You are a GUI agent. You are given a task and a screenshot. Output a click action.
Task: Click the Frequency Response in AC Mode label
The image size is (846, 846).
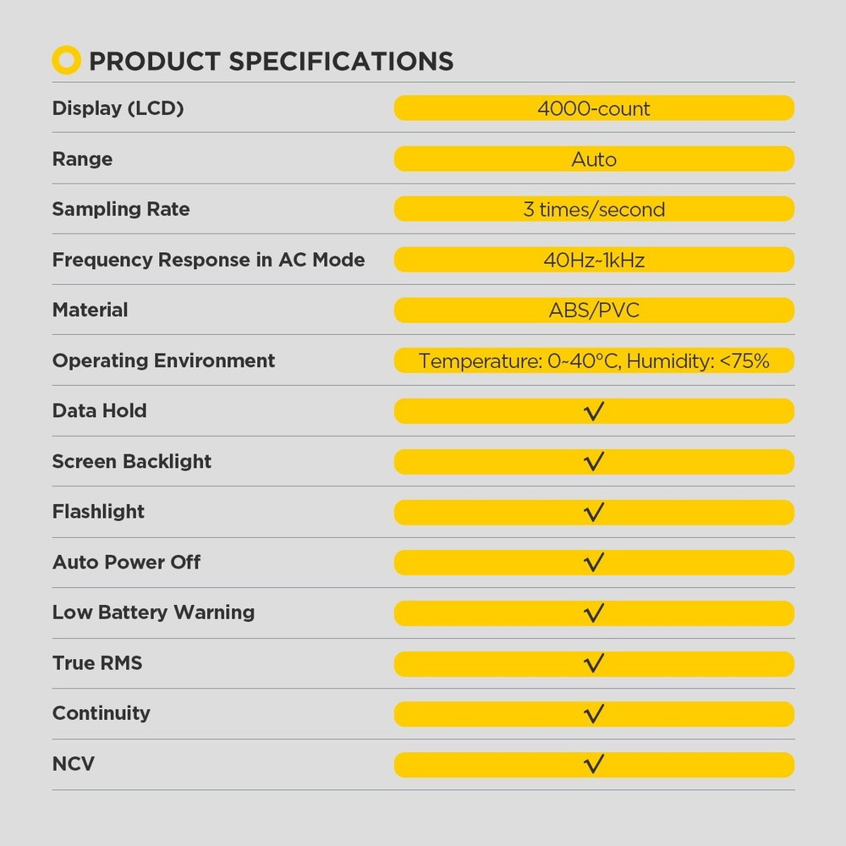point(208,260)
